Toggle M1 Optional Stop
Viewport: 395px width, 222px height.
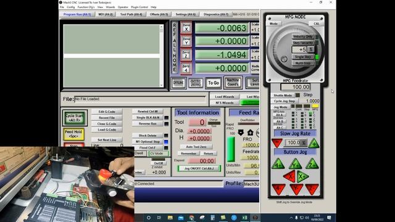tap(148, 141)
